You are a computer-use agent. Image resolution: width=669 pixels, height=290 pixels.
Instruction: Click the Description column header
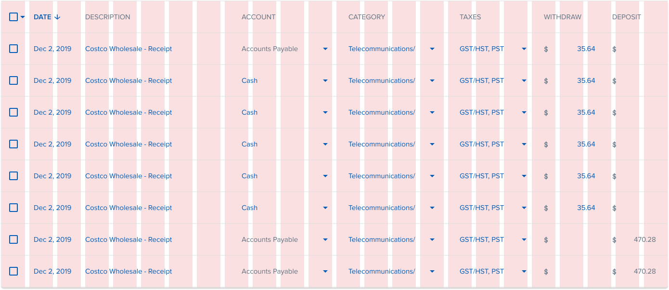107,17
